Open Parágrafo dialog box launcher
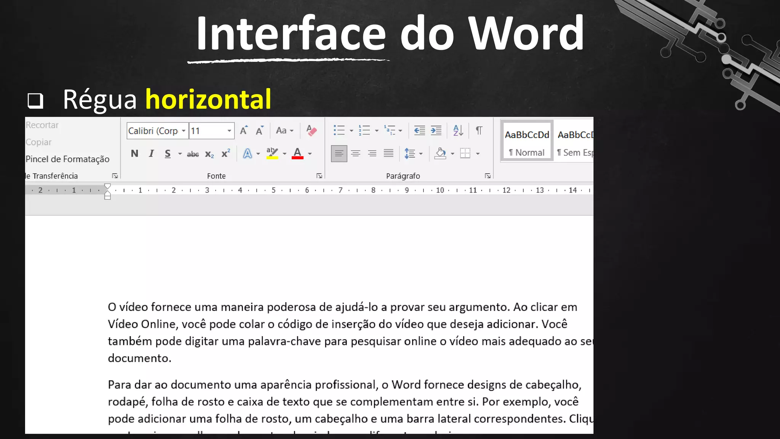The width and height of the screenshot is (780, 439). (x=487, y=176)
